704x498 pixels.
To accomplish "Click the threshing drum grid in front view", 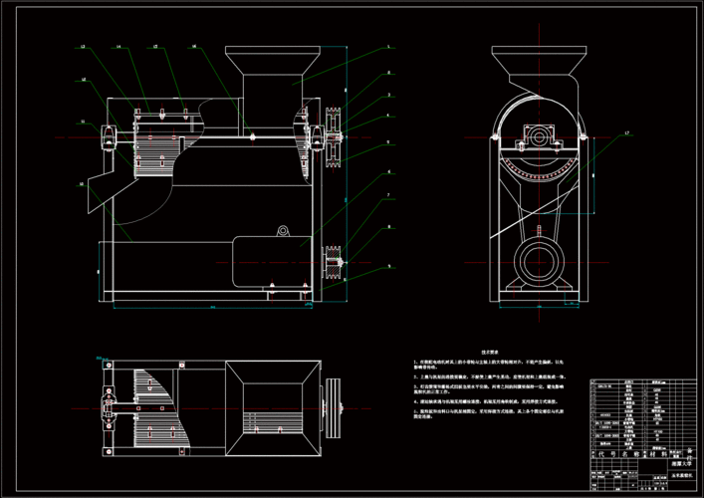I will [x=151, y=157].
